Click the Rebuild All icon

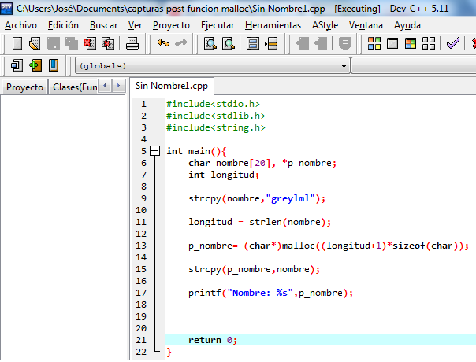(428, 44)
